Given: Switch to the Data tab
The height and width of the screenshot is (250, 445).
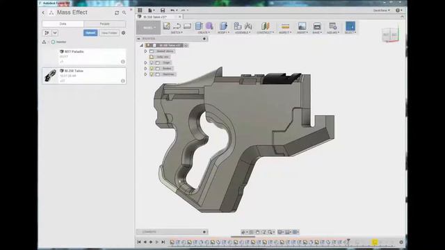Looking at the screenshot, I should [63, 24].
